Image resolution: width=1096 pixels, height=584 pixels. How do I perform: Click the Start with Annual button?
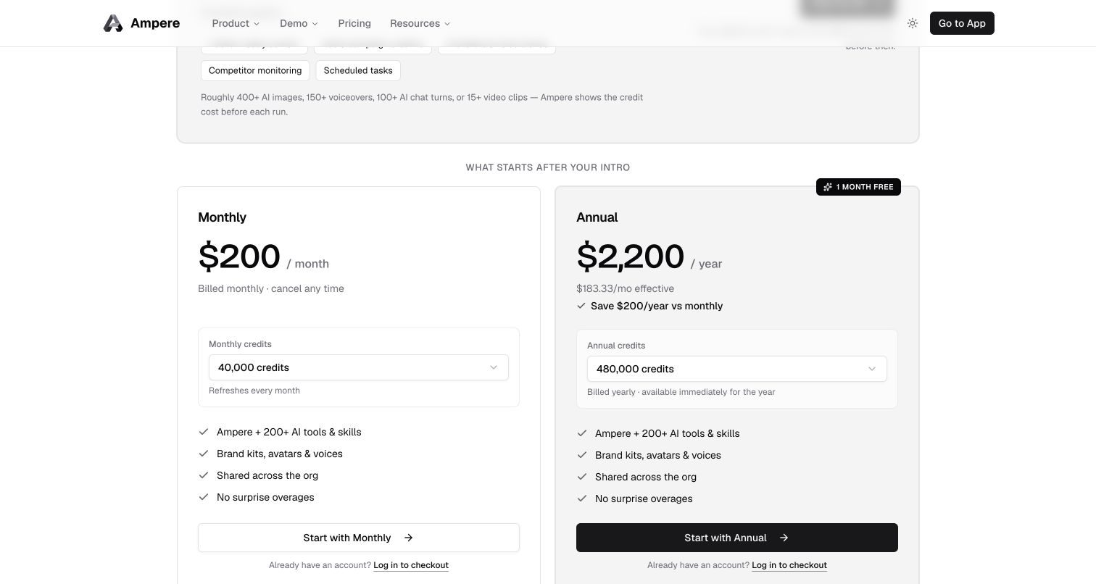click(x=737, y=538)
